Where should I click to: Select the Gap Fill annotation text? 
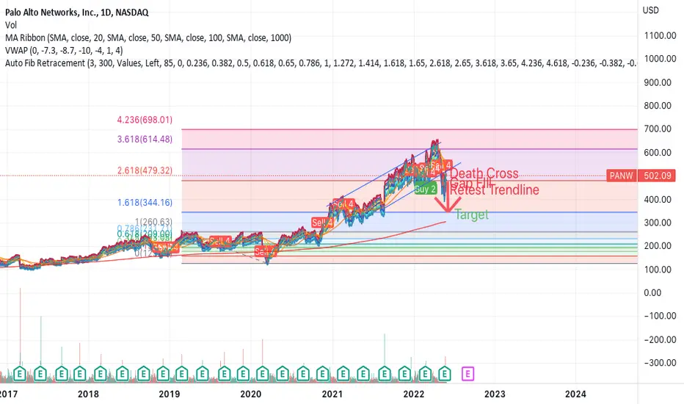[x=472, y=182]
